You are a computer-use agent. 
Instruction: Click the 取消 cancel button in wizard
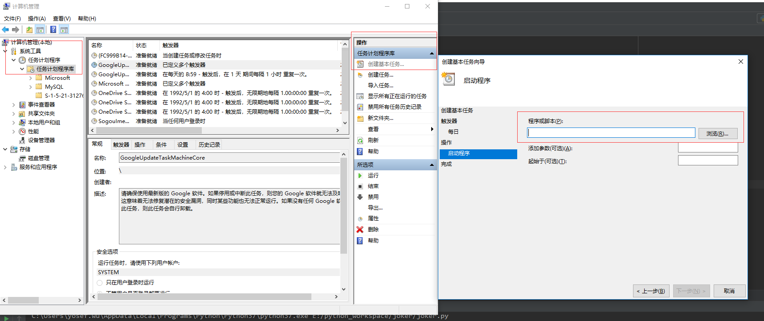pyautogui.click(x=729, y=291)
